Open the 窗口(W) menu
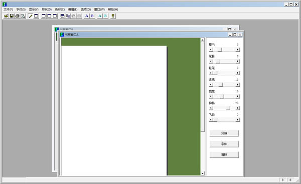Image resolution: width=301 pixels, height=184 pixels. click(x=99, y=10)
